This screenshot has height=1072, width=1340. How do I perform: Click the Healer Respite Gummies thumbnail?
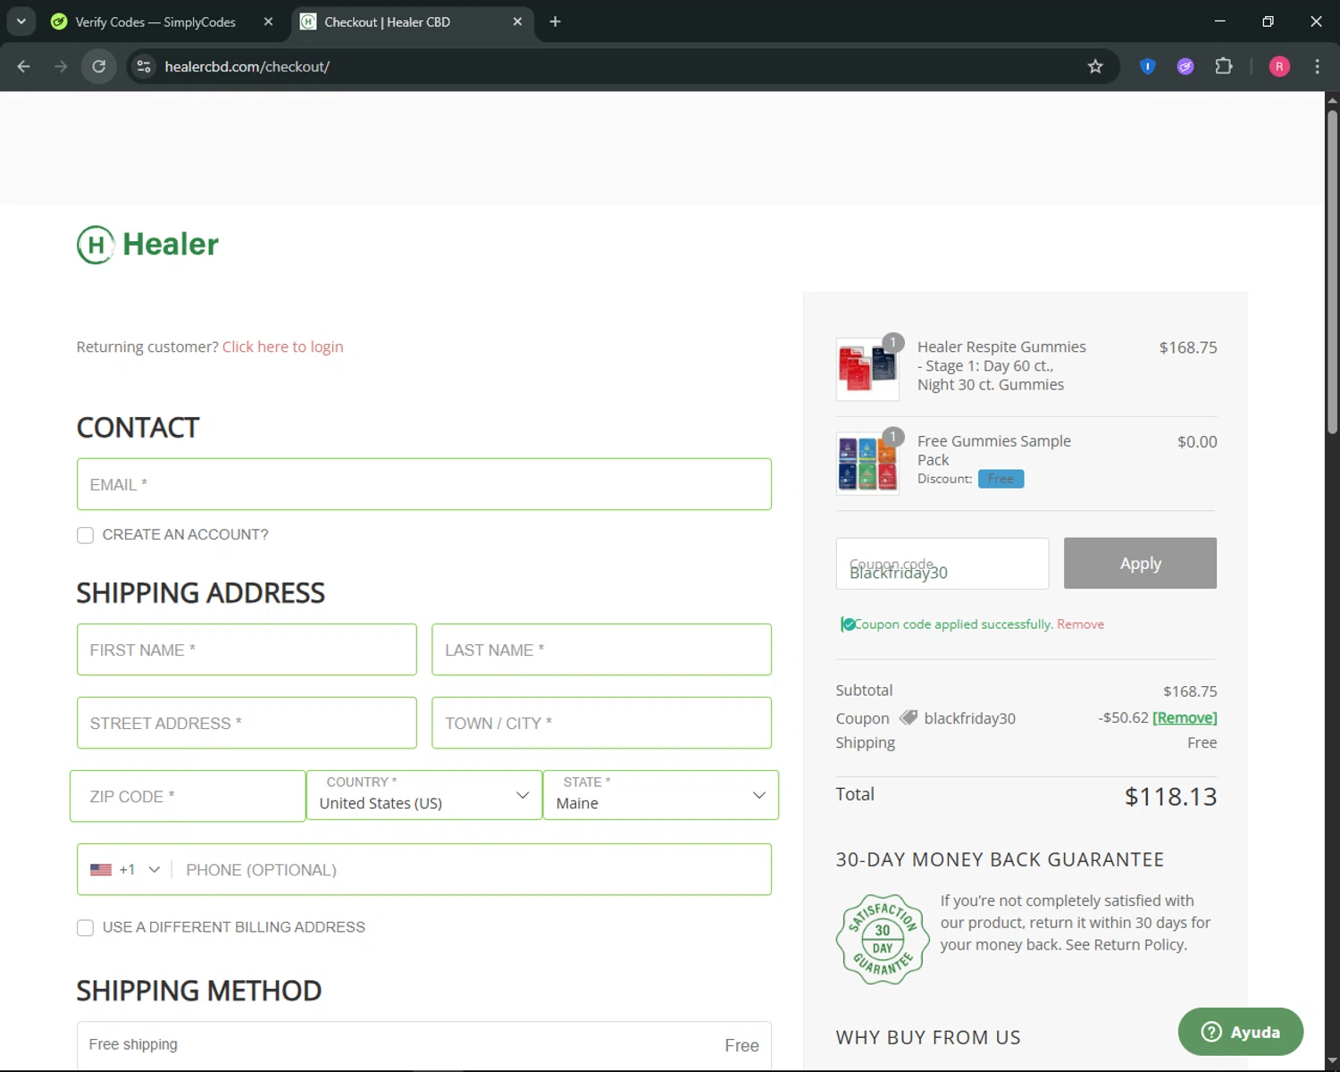point(867,369)
